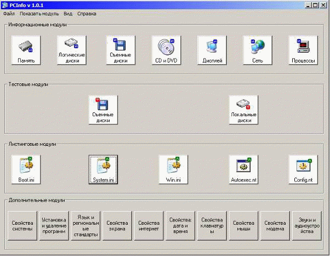330x256 pixels.
Task: Open the Память (Memory) info module
Action: [x=26, y=50]
